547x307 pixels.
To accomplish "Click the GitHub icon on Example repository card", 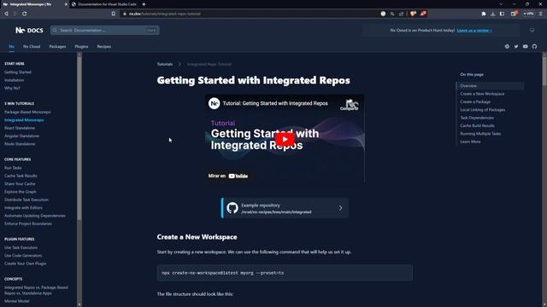I will 232,208.
